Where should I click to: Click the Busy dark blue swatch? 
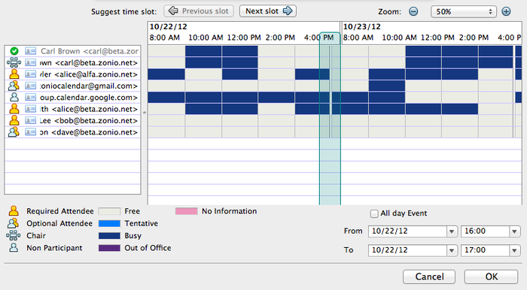click(109, 236)
